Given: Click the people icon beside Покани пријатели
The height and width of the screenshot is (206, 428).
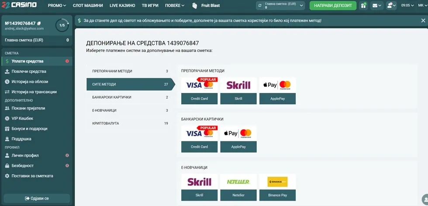Looking at the screenshot, I should (x=7, y=108).
